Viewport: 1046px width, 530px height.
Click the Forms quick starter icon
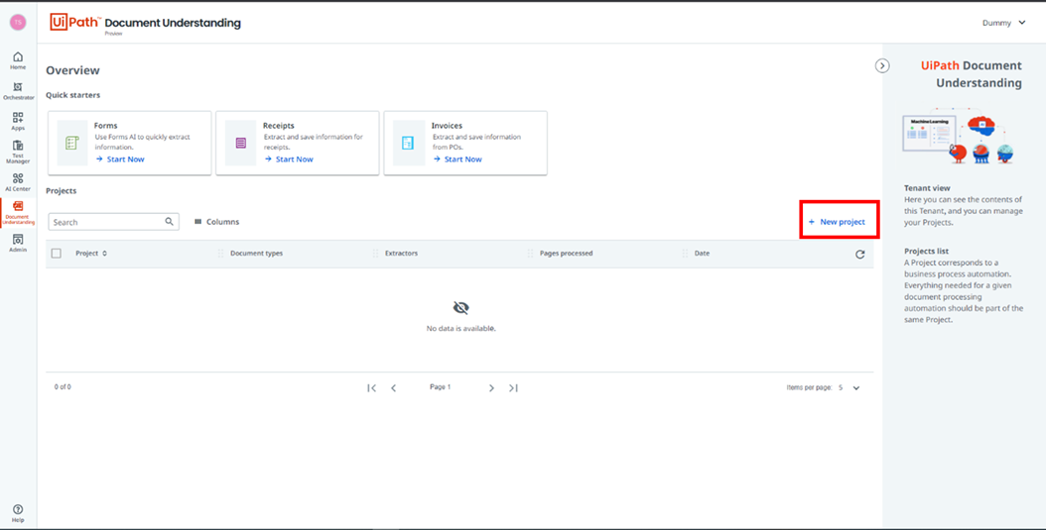coord(72,143)
